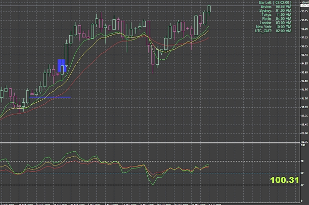Click the 92.80 price axis label
The width and height of the screenshot is (309, 205).
[x=305, y=81]
